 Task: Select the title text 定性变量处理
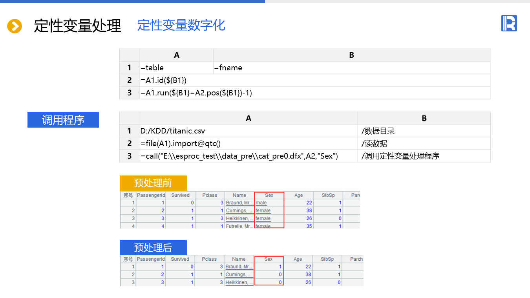(x=78, y=26)
